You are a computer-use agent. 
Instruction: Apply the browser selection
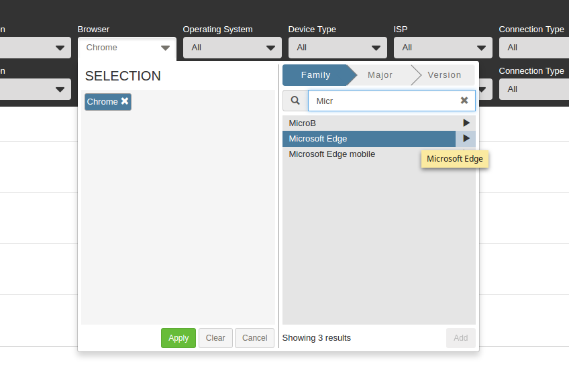(x=178, y=338)
